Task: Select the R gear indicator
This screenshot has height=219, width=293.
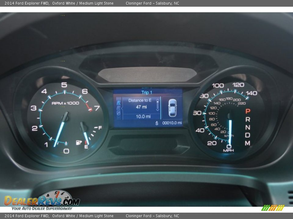Action: tap(248, 120)
